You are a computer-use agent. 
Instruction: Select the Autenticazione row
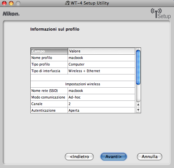(83, 110)
